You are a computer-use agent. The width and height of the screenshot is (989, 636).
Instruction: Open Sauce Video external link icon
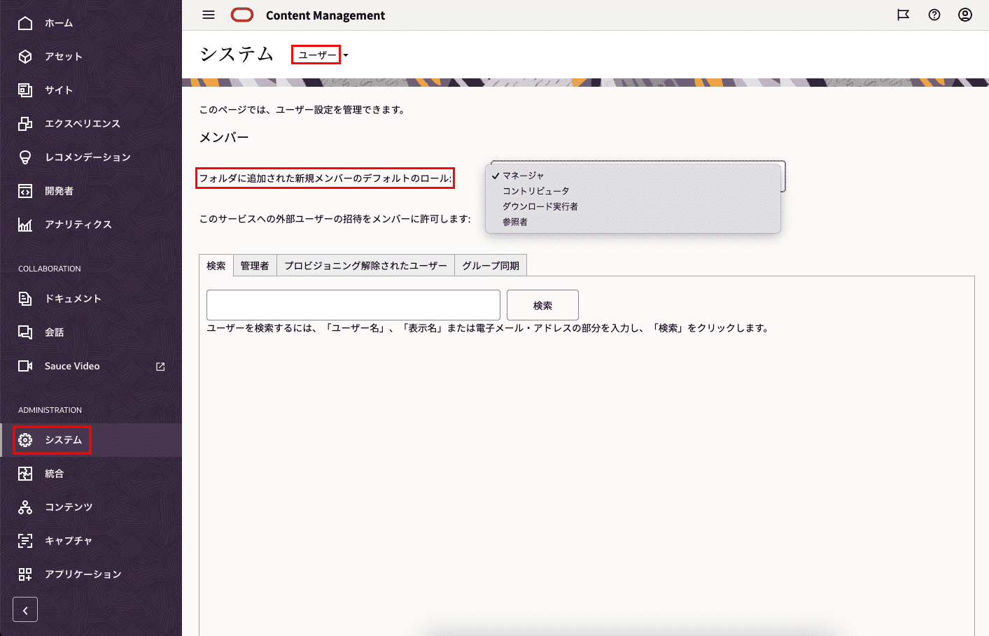tap(160, 367)
